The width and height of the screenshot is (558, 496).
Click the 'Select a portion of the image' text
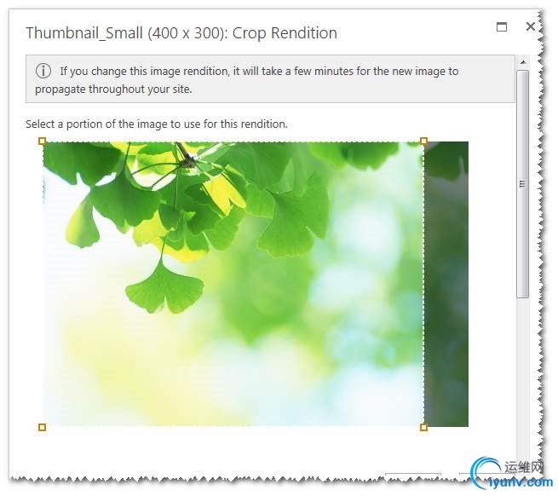(x=157, y=124)
